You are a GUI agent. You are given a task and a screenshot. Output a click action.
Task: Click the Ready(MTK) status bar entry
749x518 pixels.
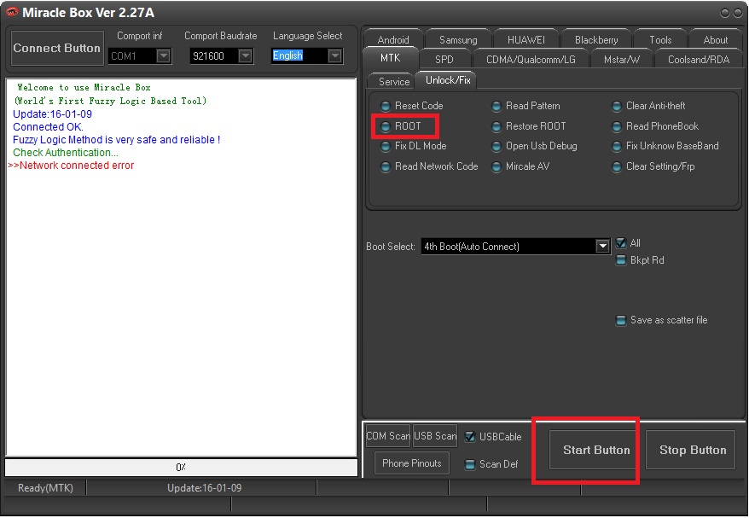[45, 488]
